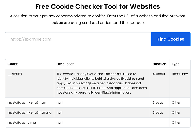Viewport: 193px width, 130px height.
Task: Select the Type column header
Action: (x=176, y=64)
